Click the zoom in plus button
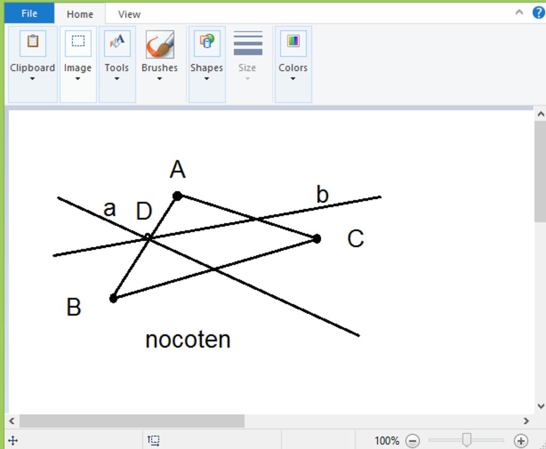The image size is (546, 449). (x=521, y=440)
